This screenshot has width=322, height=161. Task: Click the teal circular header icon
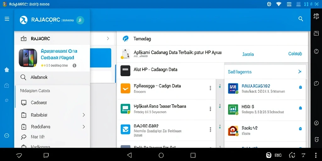click(80, 20)
